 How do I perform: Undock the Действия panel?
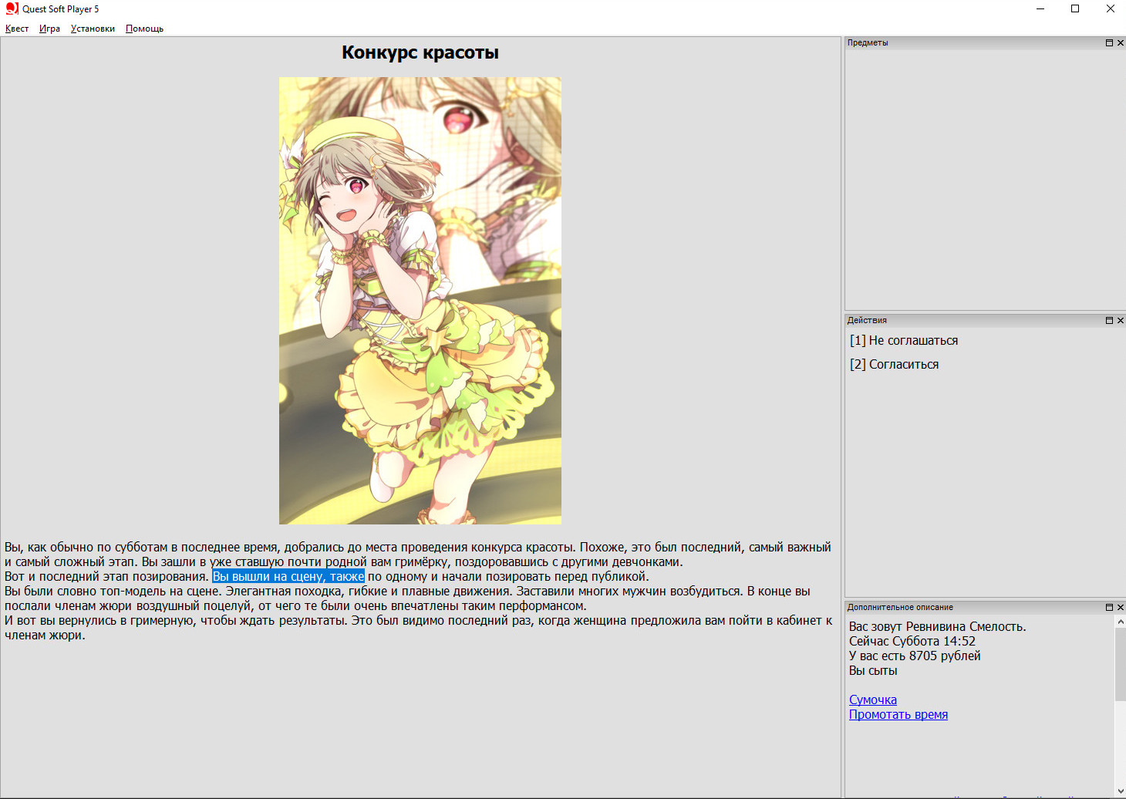(1109, 320)
